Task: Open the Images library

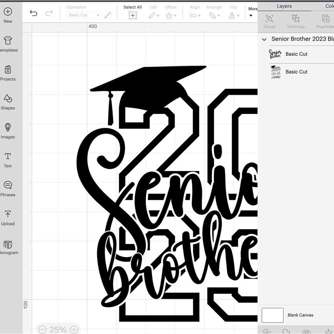Action: [8, 128]
